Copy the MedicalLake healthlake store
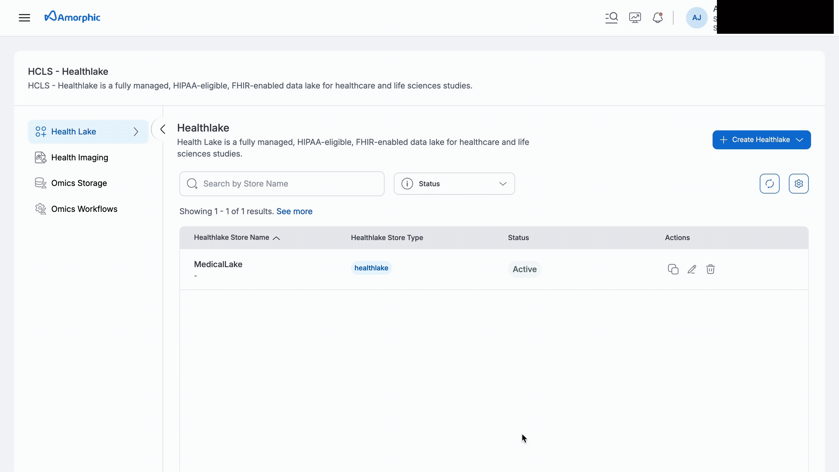The width and height of the screenshot is (839, 472). (673, 269)
